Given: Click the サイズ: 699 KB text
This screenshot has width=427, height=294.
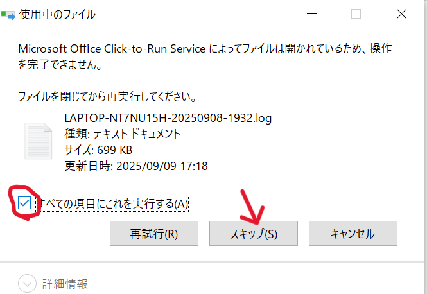Looking at the screenshot, I should coord(98,150).
